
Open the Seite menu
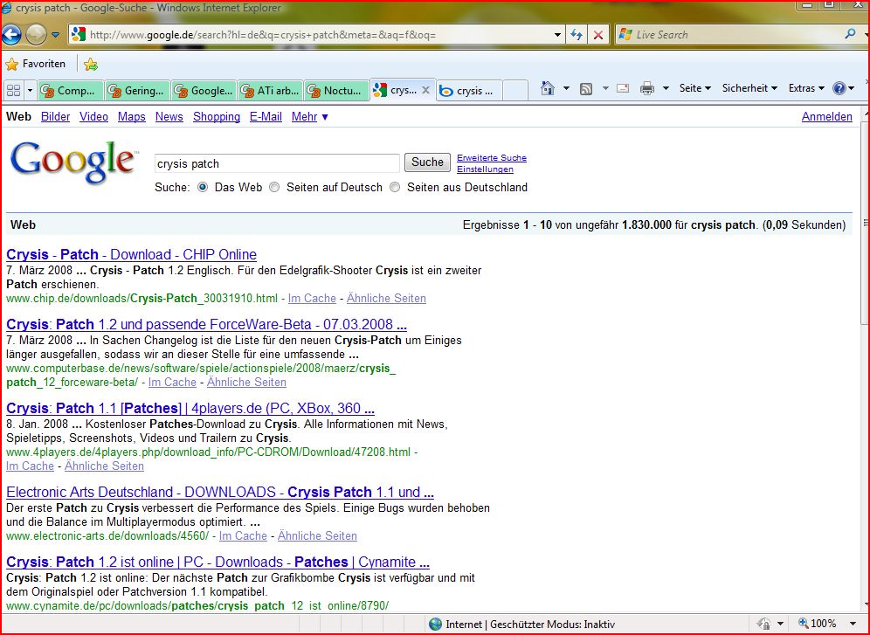[x=694, y=88]
